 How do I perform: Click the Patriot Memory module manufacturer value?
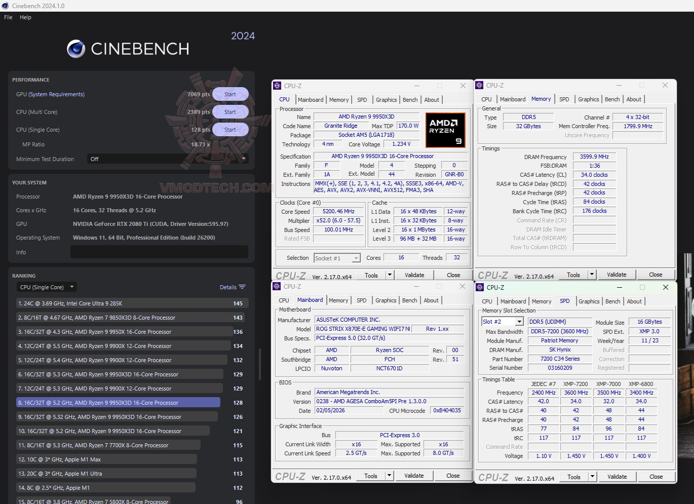click(559, 340)
